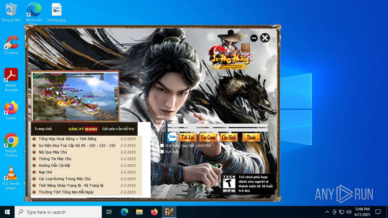
Task: Open CCleaner desktop shortcut
Action: click(x=11, y=45)
